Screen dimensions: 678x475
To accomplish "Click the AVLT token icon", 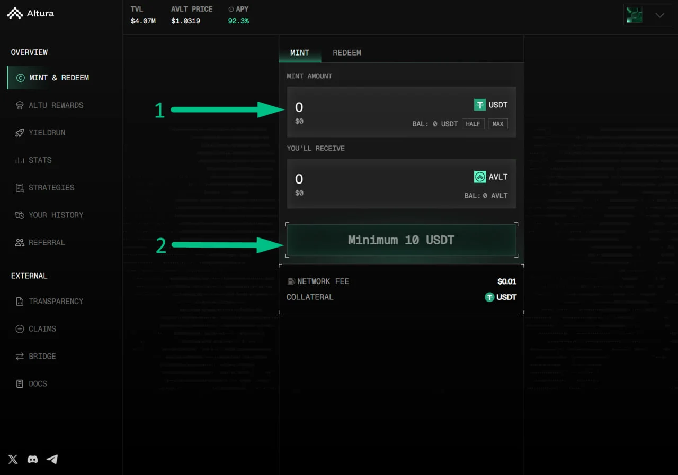I will pos(480,177).
